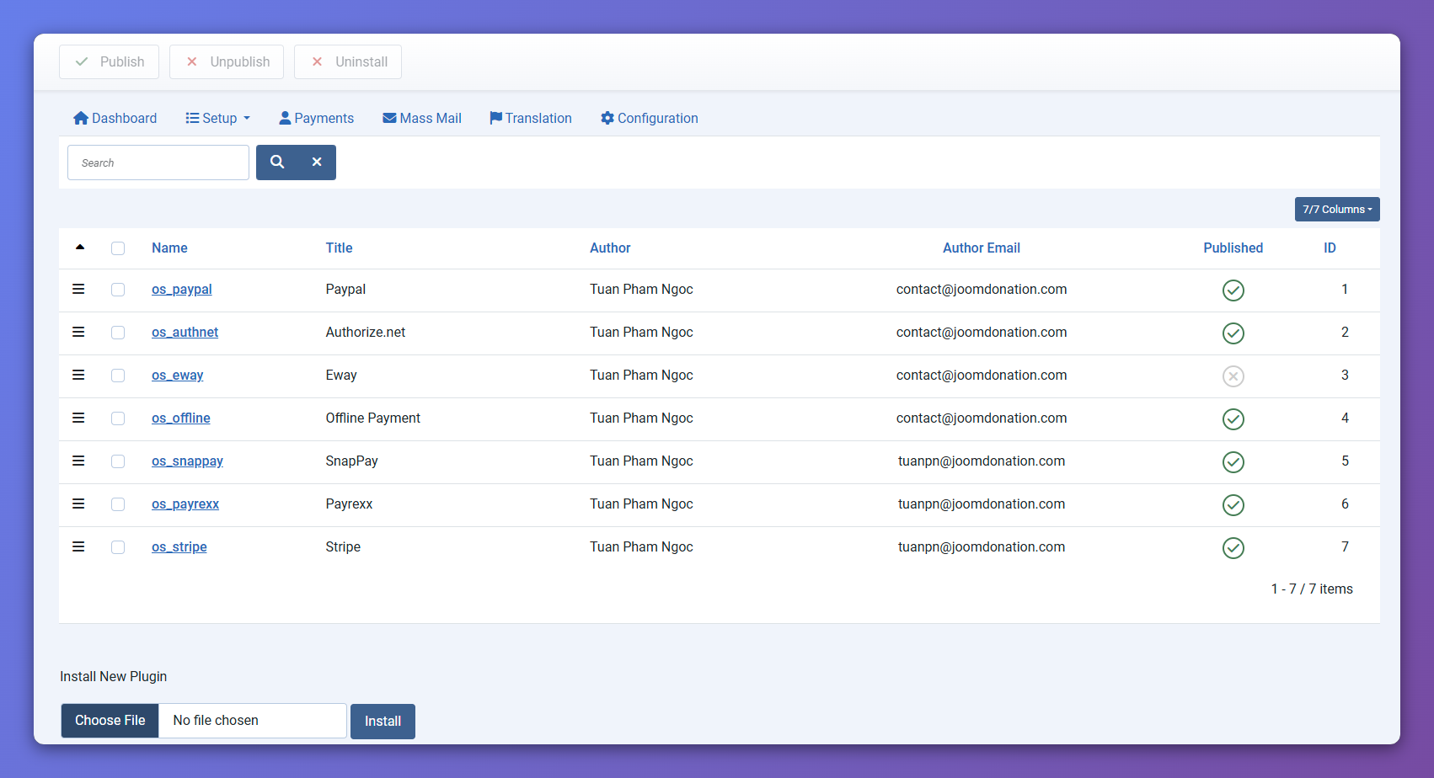Click the published checkmark for os_stripe

[x=1233, y=548]
